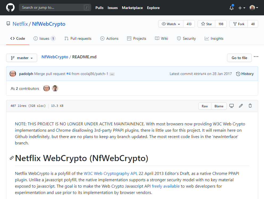Open padolph author name link
The height and width of the screenshot is (199, 264).
tap(26, 74)
